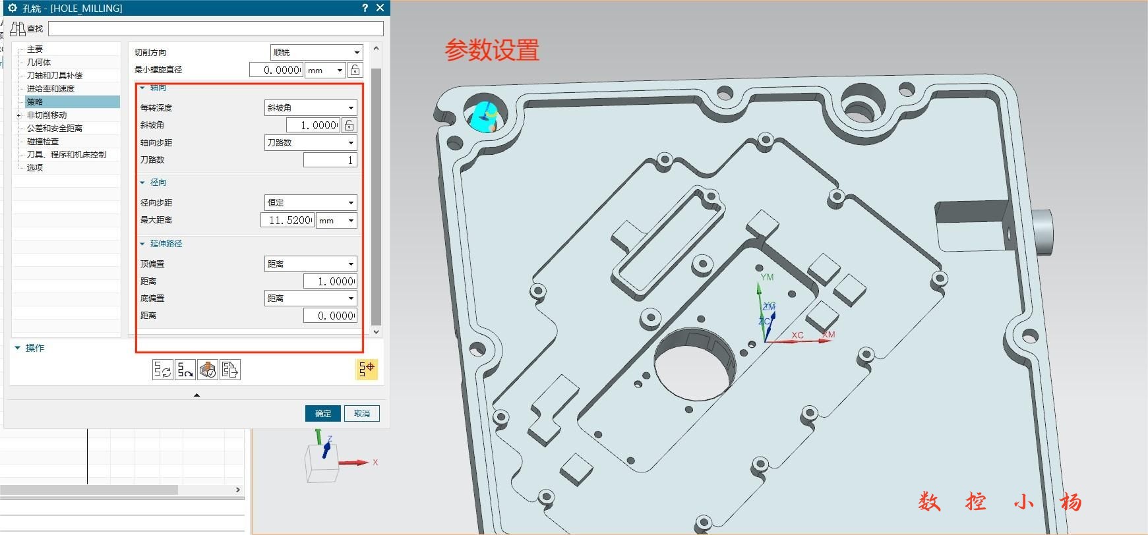Viewport: 1148px width, 535px height.
Task: Open the 切削方向 dropdown showing 顺铣
Action: click(317, 52)
